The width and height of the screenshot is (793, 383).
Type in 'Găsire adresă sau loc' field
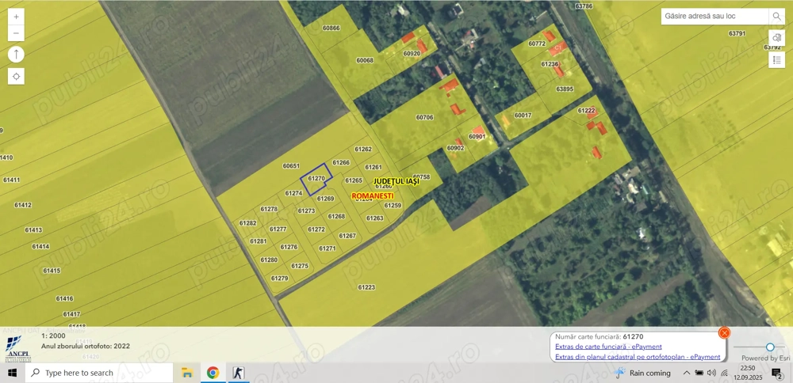(x=714, y=17)
